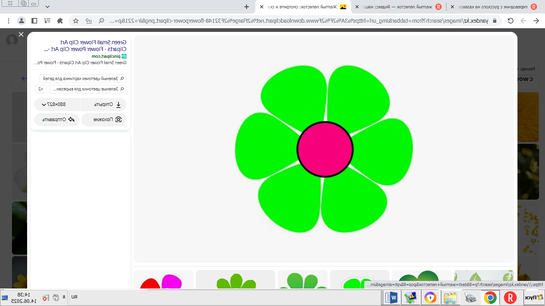Click the Похожие similar images button
545x306 pixels.
coord(104,120)
